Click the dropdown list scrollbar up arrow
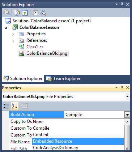This screenshot has width=132, height=152. pos(127,122)
